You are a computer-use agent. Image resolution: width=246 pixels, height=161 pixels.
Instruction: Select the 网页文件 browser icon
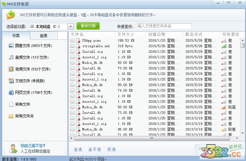point(11,93)
